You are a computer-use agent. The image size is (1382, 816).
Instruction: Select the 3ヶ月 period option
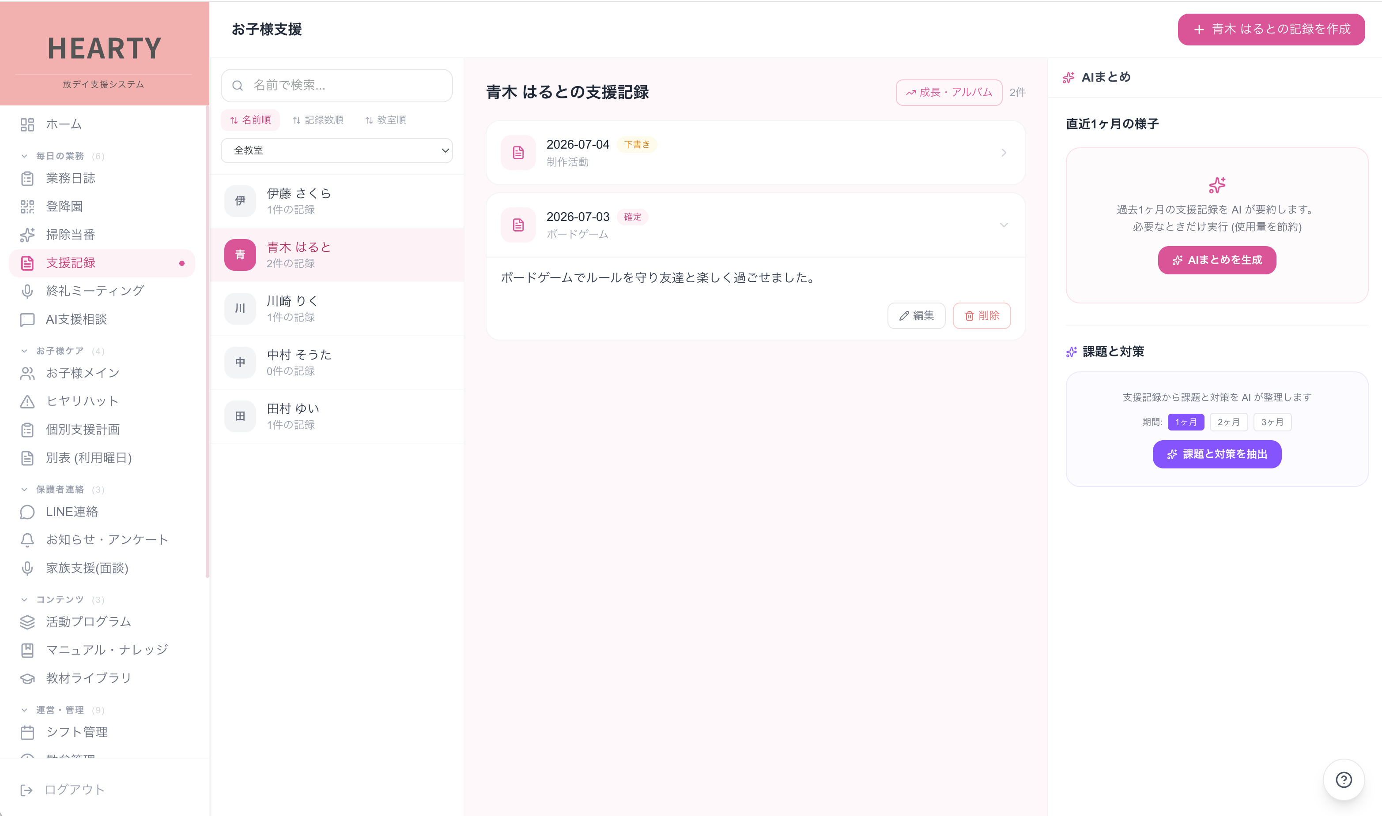click(x=1272, y=422)
